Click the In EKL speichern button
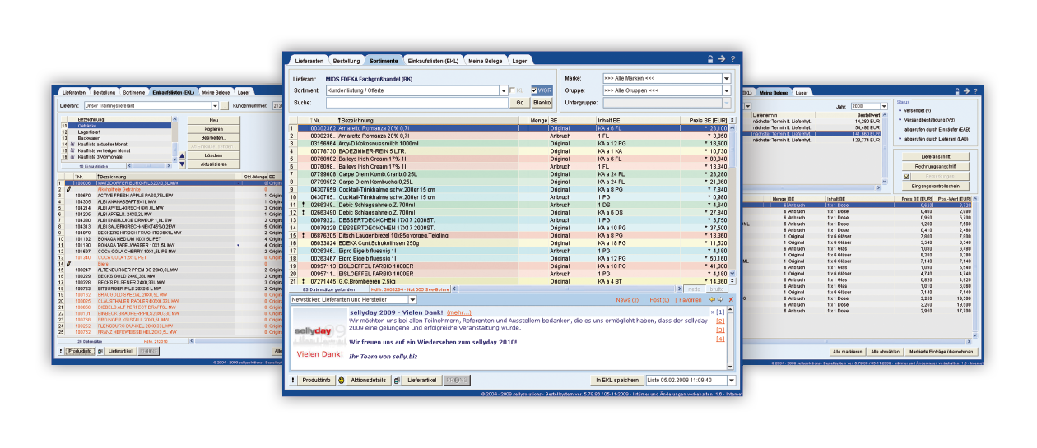The width and height of the screenshot is (1037, 448). click(616, 381)
